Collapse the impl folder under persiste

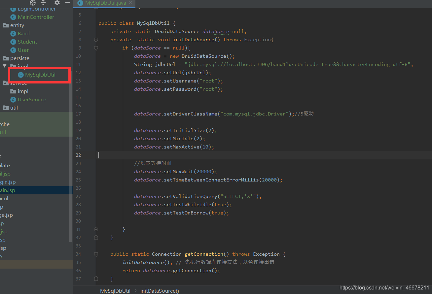coord(5,66)
